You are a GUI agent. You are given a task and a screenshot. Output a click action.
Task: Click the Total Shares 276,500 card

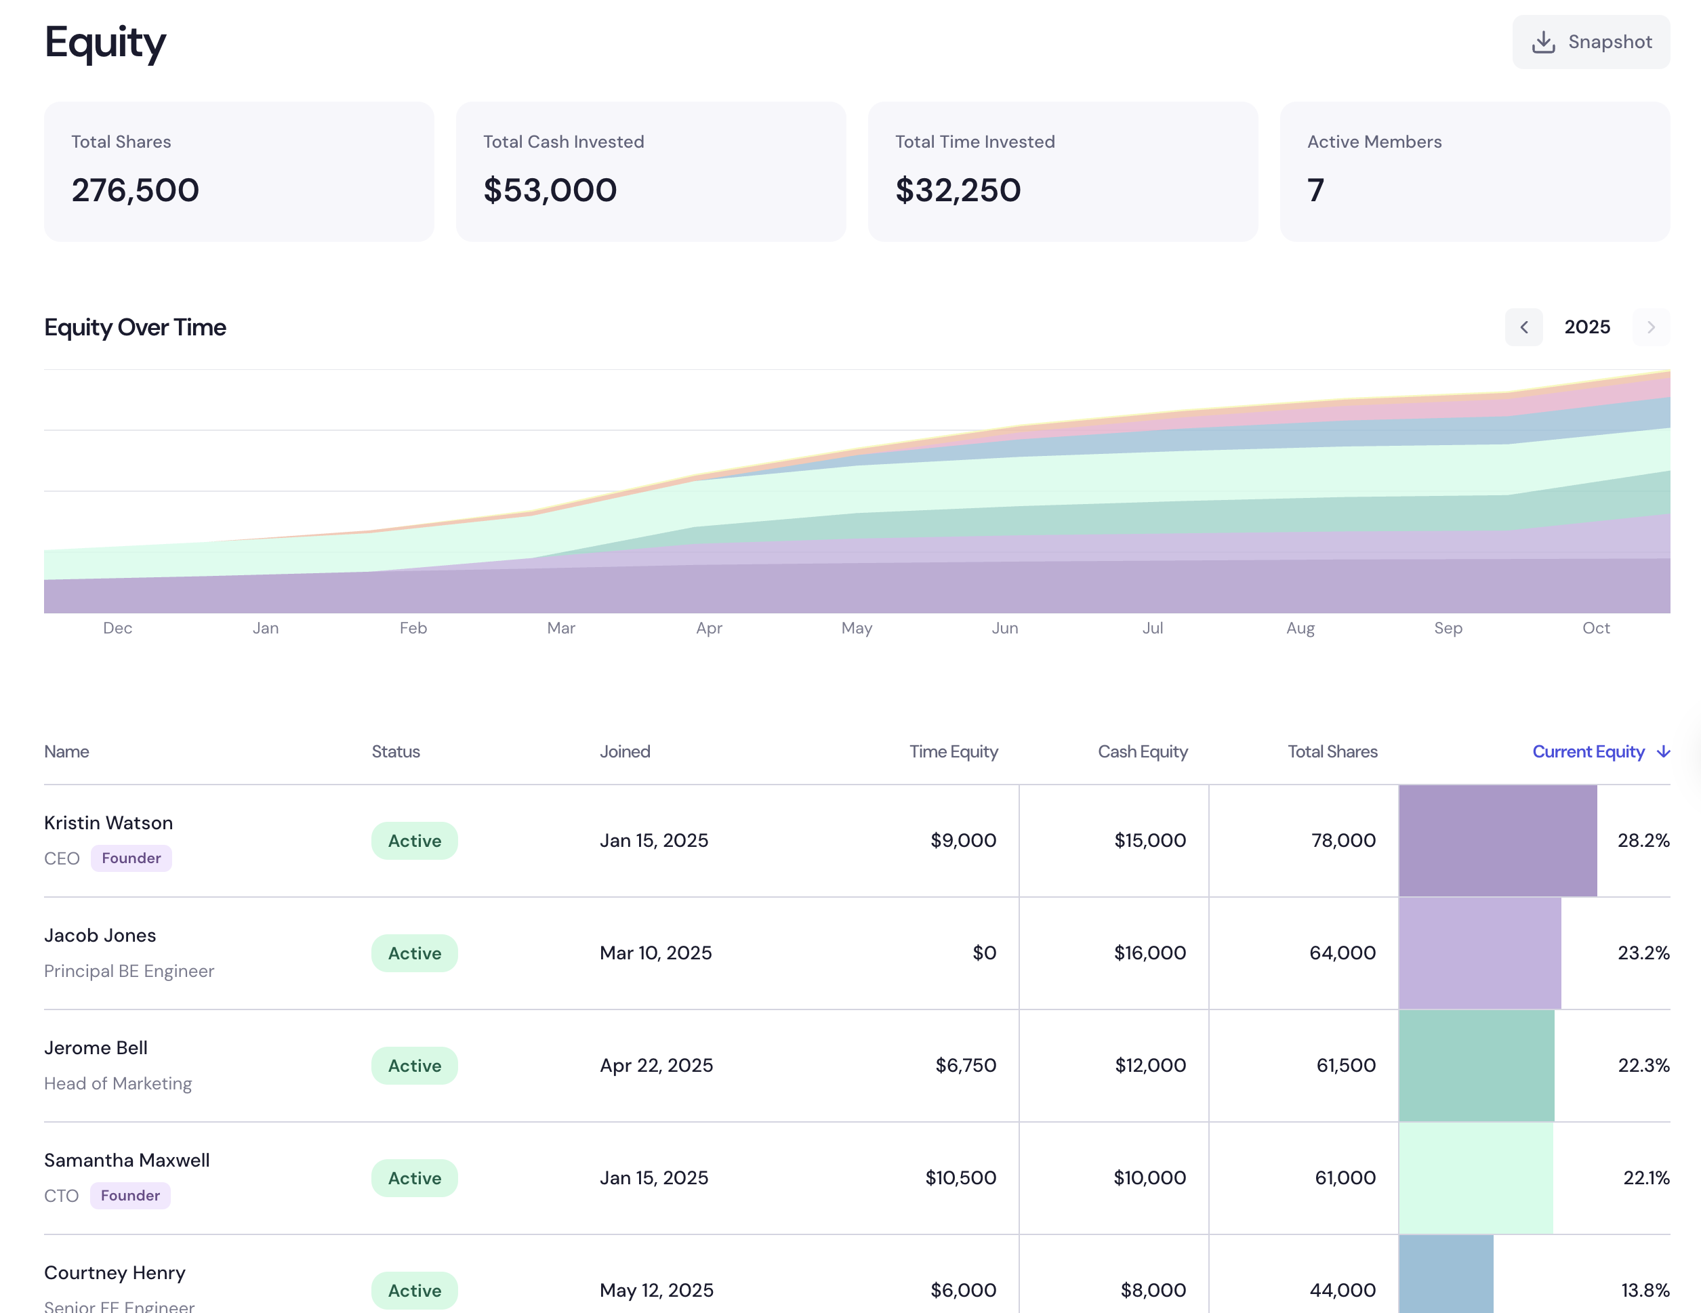click(x=239, y=171)
